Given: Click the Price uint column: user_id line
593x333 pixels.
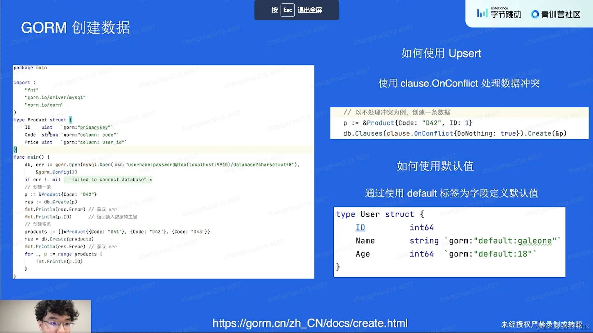Looking at the screenshot, I should 76,142.
